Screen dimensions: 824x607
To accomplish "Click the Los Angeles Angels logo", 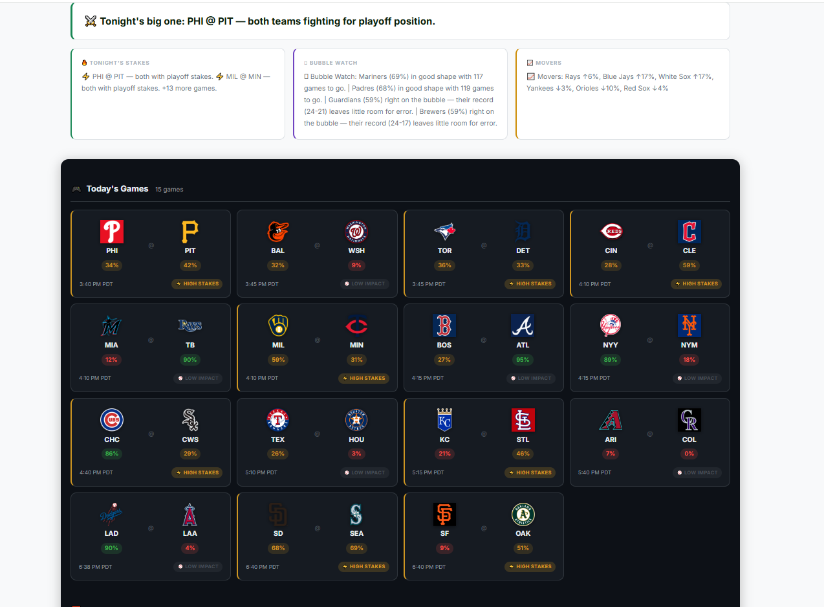I will click(x=190, y=515).
